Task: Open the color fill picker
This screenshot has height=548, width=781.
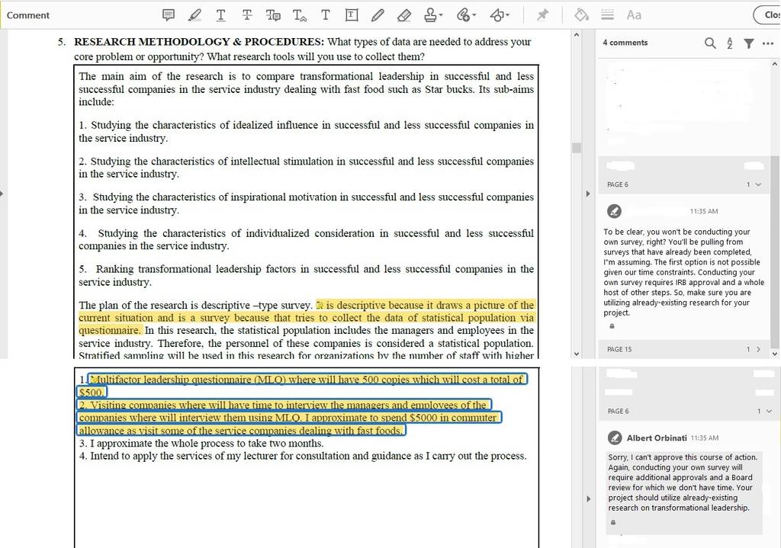Action: coord(581,15)
